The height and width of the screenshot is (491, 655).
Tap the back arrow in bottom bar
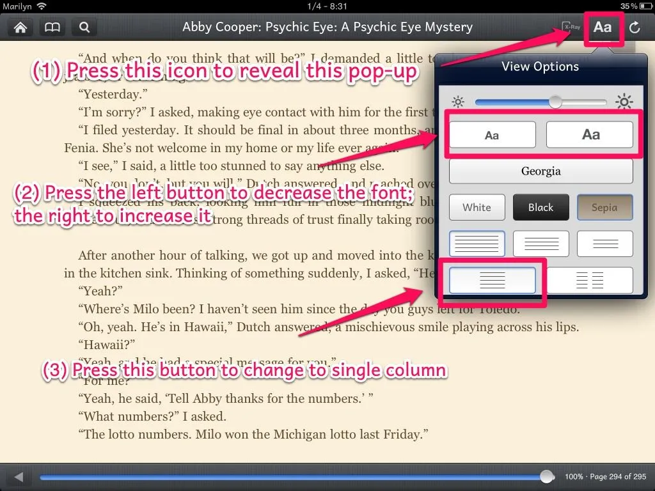pyautogui.click(x=19, y=477)
